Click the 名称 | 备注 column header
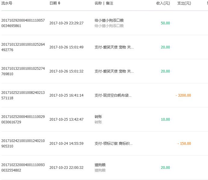Screen dimensions: 208x180 pos(104,3)
